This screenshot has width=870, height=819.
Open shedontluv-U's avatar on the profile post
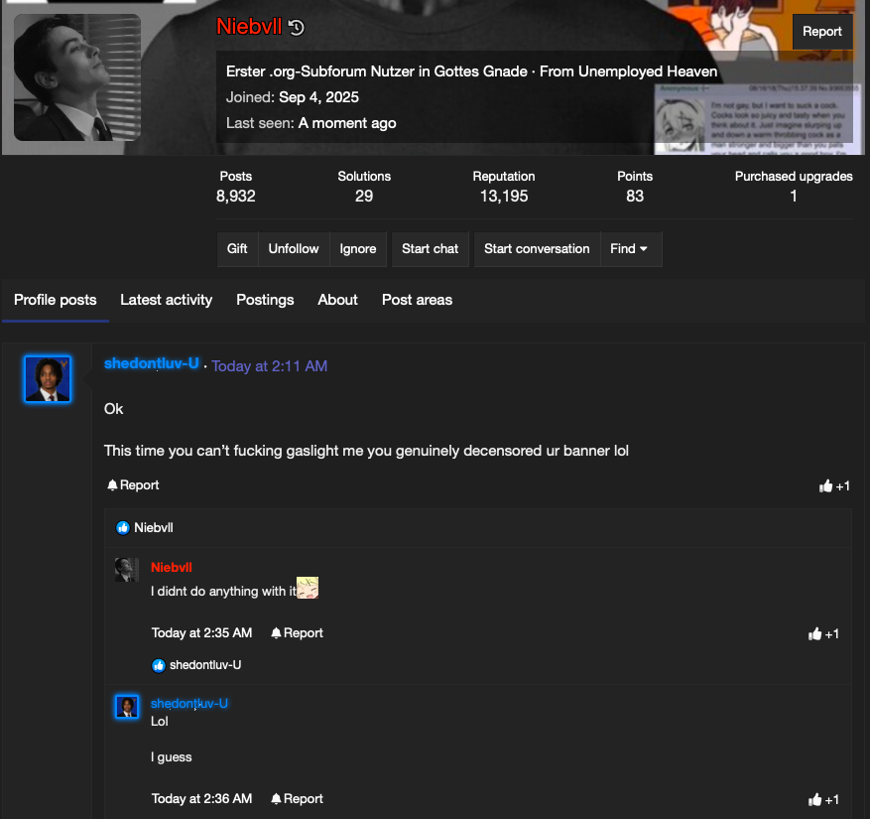click(48, 379)
